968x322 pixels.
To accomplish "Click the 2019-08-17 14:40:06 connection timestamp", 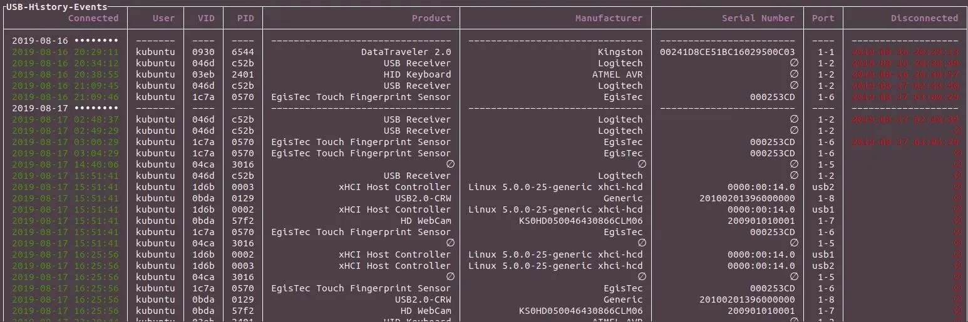I will tap(65, 164).
